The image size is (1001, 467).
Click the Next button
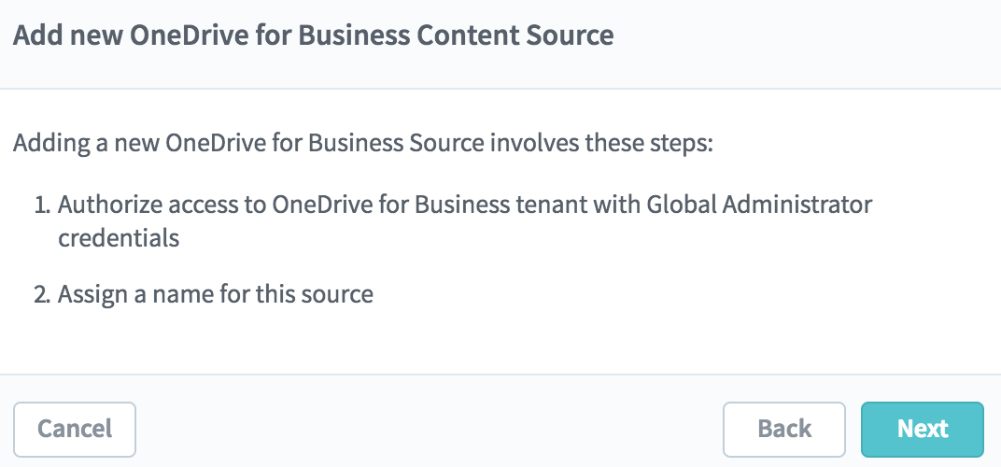click(922, 429)
